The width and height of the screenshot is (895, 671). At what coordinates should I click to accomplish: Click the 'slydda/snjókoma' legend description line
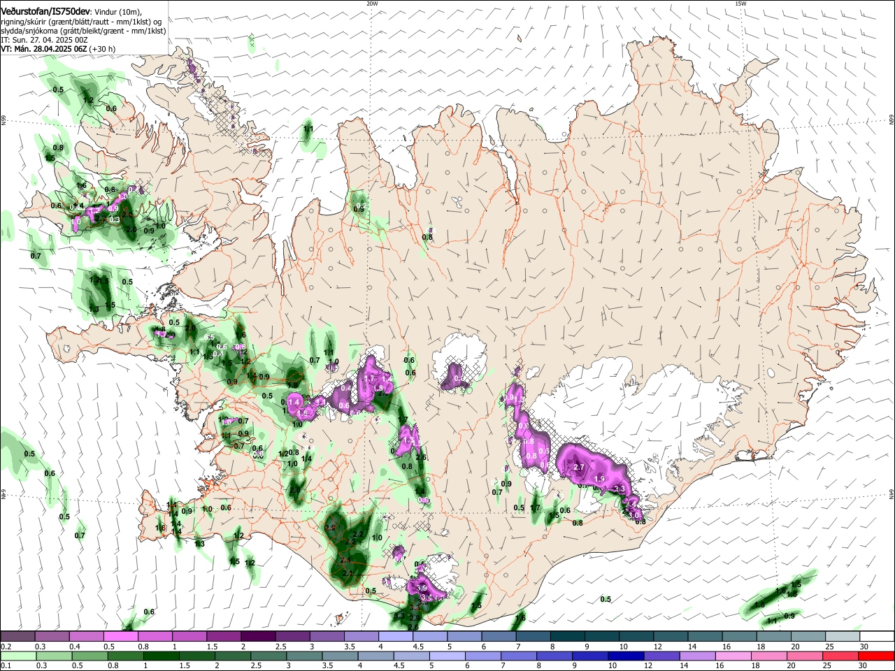[x=83, y=31]
